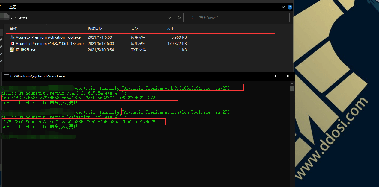Click the cmd scrollbar up arrow
This screenshot has height=187, width=379.
coord(292,83)
